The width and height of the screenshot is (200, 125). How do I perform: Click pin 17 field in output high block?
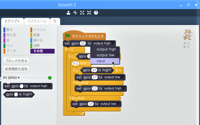(x=95, y=88)
